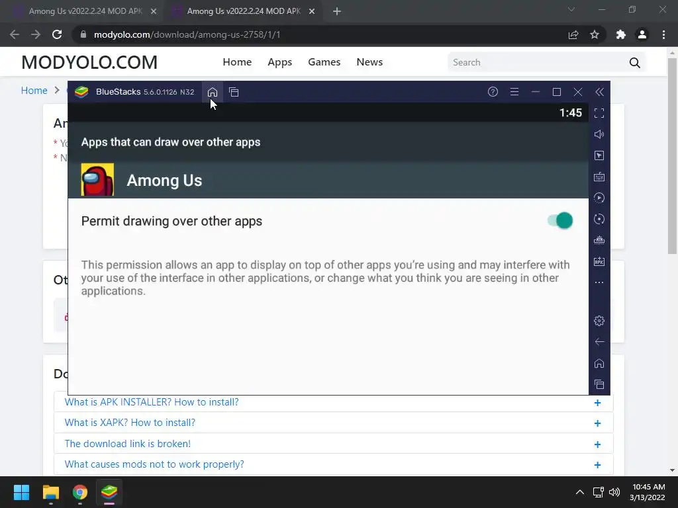Bookmark this page with star icon
This screenshot has height=508, width=678.
[595, 34]
